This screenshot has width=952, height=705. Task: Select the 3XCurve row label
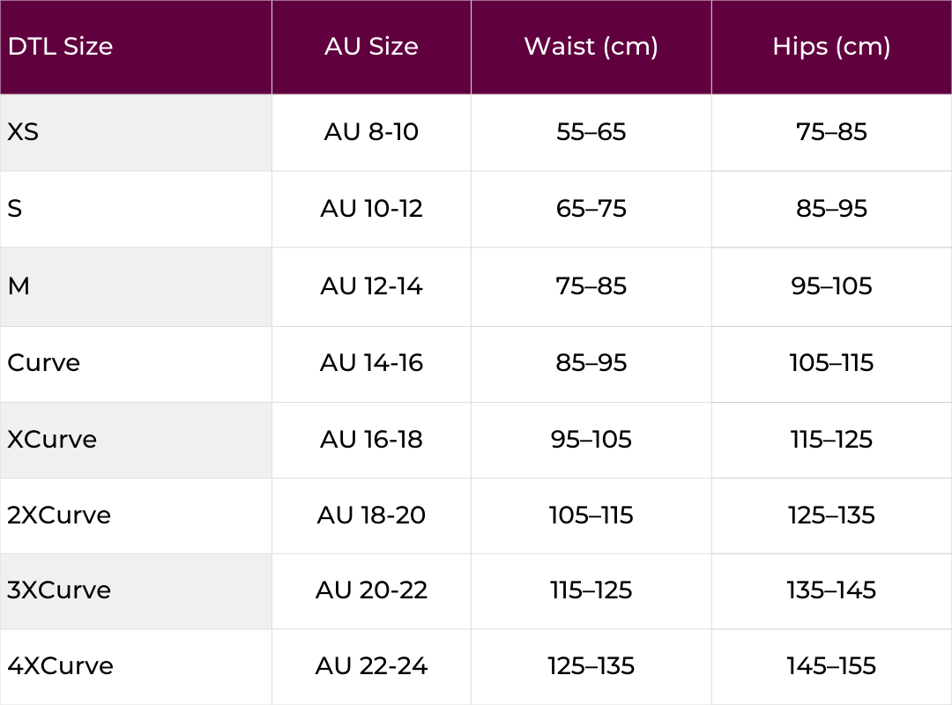pos(59,590)
